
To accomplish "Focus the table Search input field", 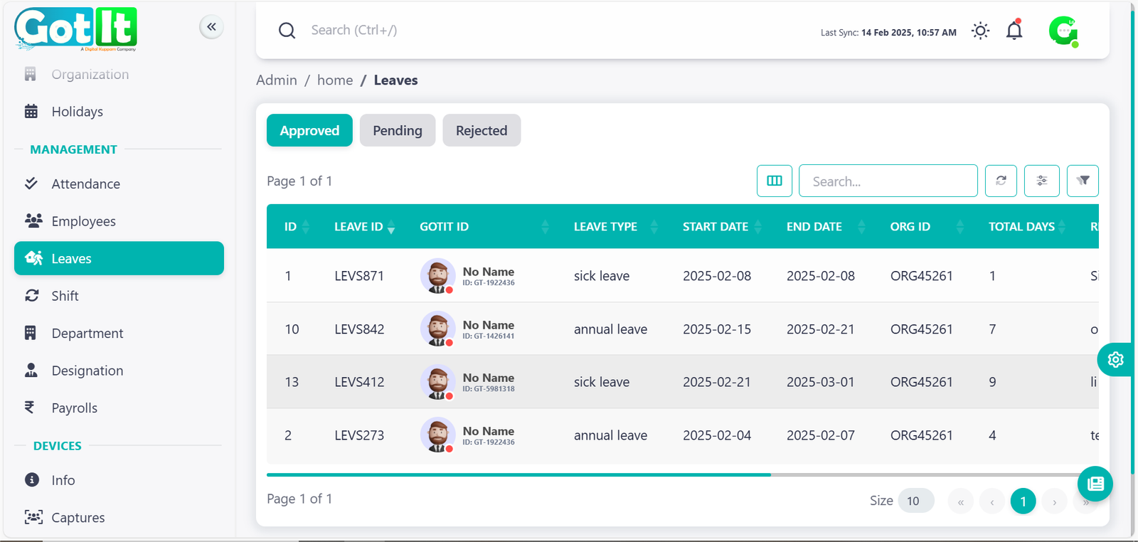I will (888, 181).
